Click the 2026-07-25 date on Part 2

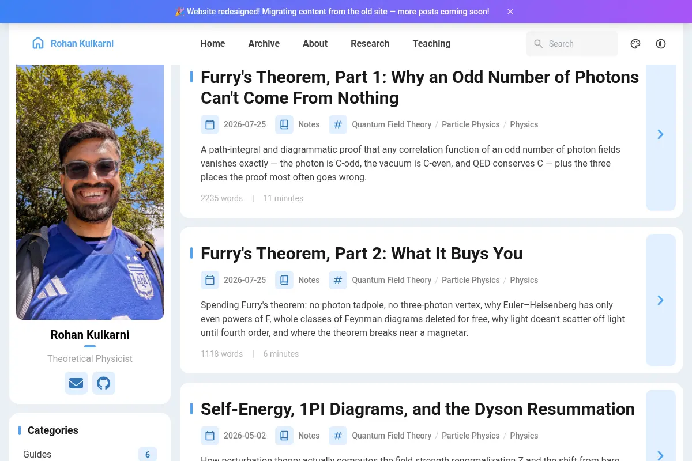(x=245, y=280)
